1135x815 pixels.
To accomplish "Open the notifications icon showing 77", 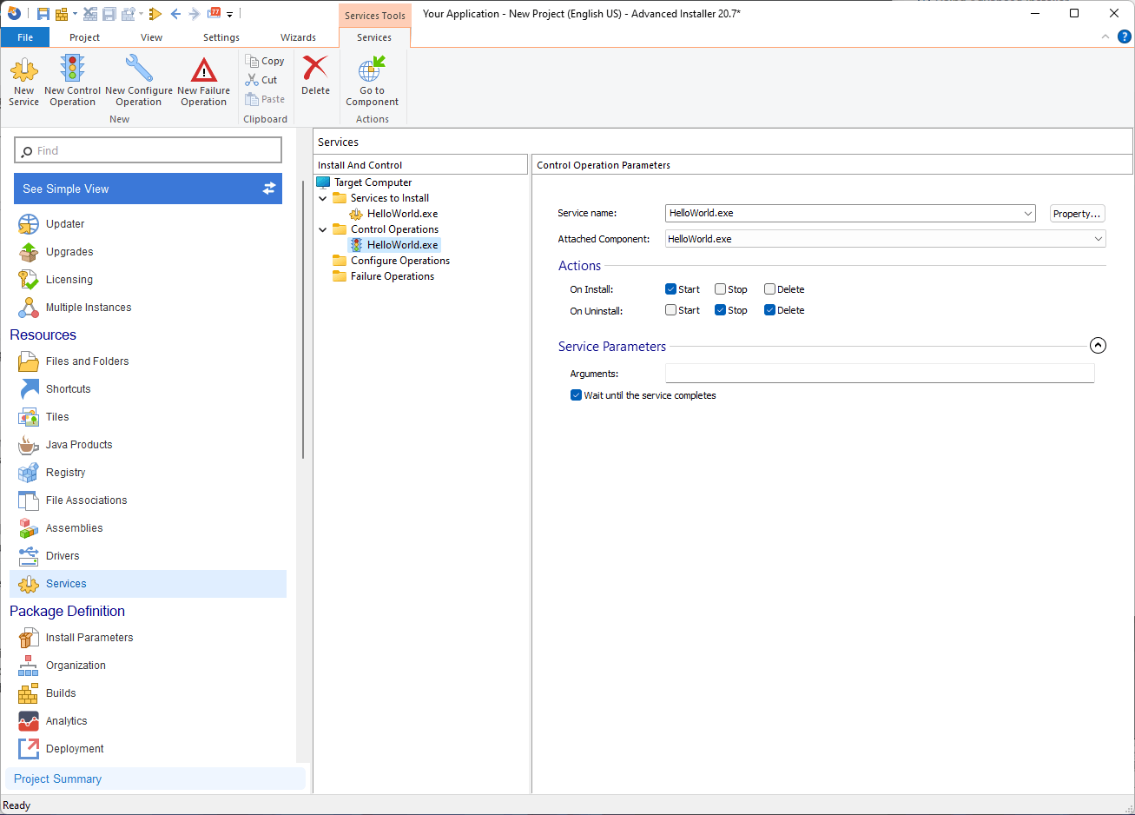I will (214, 14).
